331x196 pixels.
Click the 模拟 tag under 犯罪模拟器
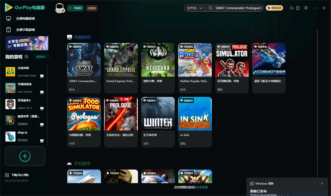point(220,89)
